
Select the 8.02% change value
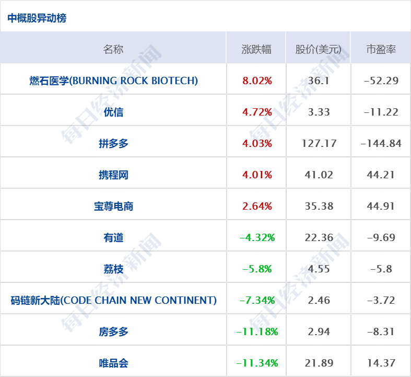click(x=257, y=81)
